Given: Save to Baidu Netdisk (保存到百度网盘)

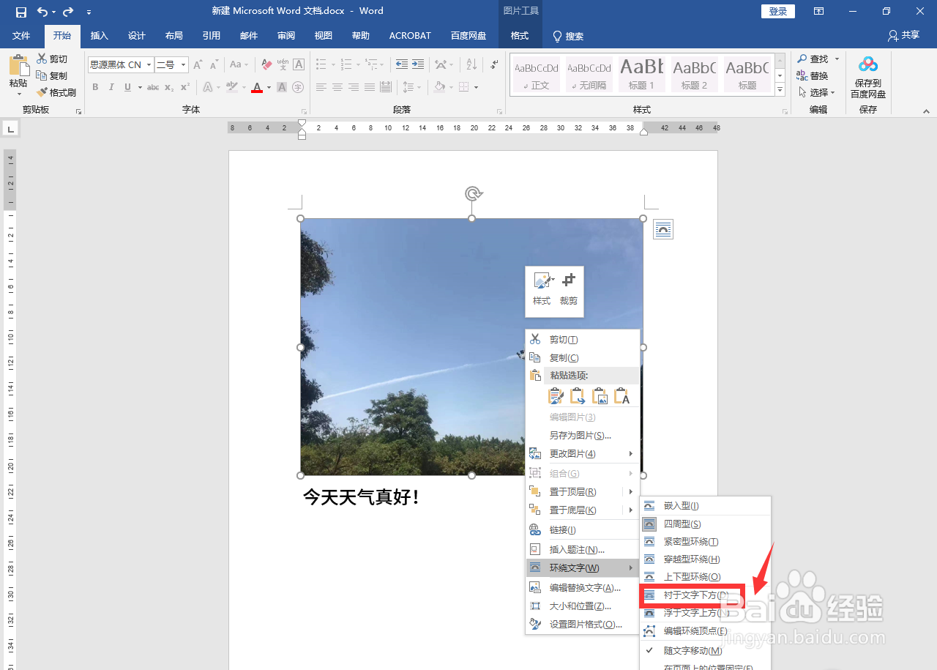Looking at the screenshot, I should click(868, 78).
